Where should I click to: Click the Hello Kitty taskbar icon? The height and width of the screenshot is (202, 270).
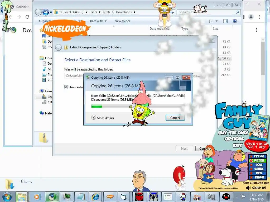(182, 197)
